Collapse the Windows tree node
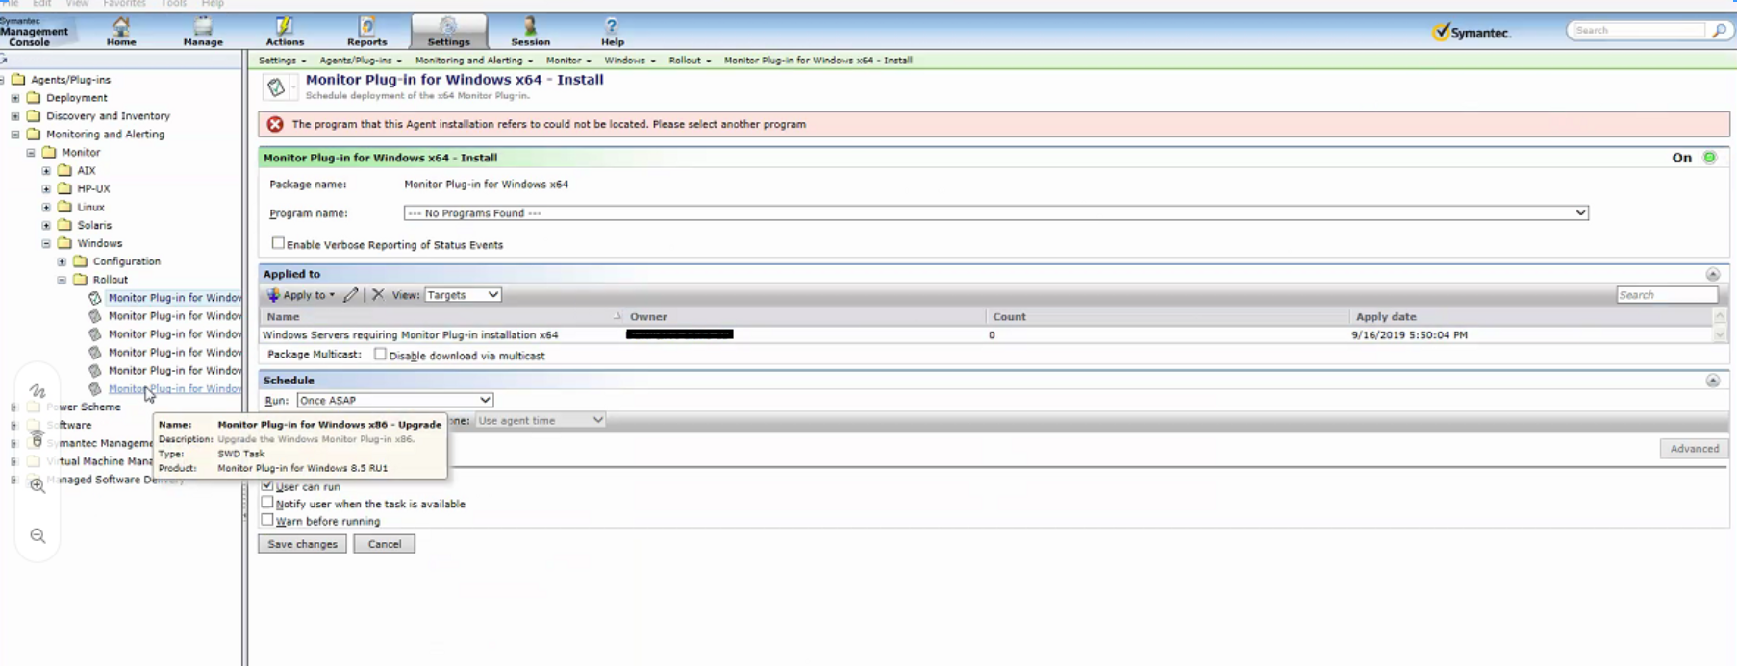The width and height of the screenshot is (1737, 666). [x=46, y=243]
